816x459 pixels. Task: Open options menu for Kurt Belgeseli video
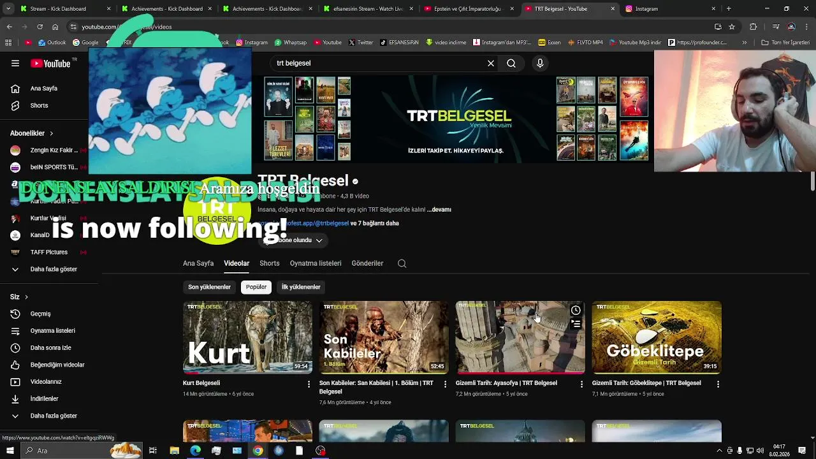click(x=309, y=384)
